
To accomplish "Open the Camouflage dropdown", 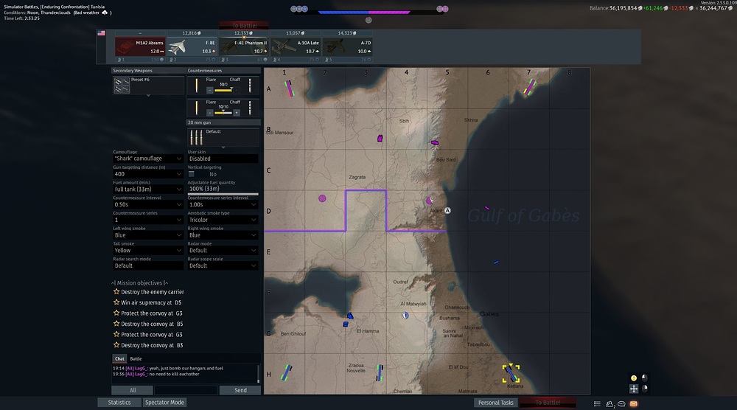I will tap(147, 159).
